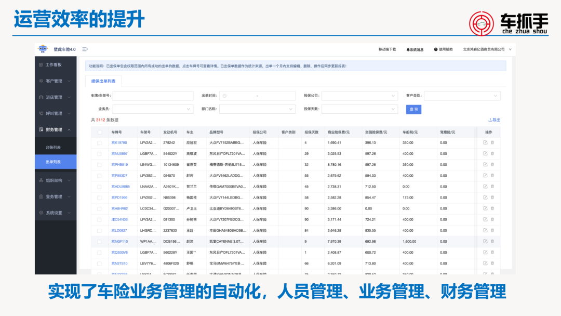Collapse 财务管理 in the sidebar
The height and width of the screenshot is (316, 561).
(56, 129)
